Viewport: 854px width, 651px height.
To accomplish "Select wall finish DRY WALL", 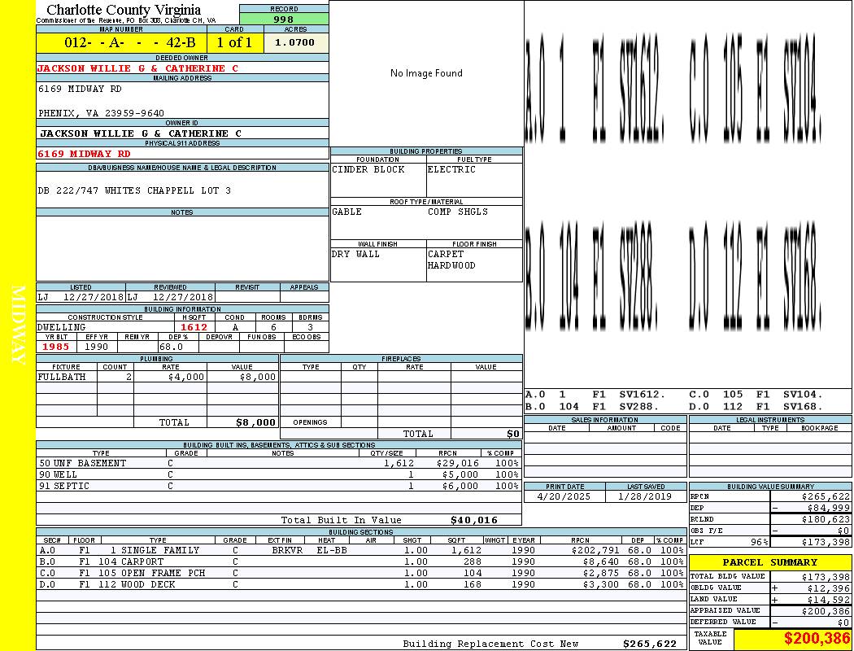I will (x=355, y=254).
